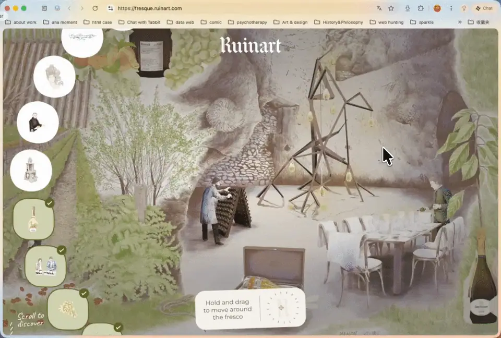Click the Scroll to discover text
Screen dimensions: 501x338
(31, 319)
